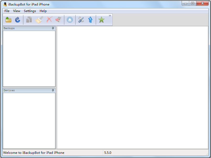Open the wrench and screwdriver tools icon

(81, 20)
